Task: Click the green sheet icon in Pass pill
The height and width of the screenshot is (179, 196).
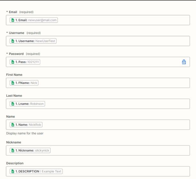Action: (x=13, y=62)
